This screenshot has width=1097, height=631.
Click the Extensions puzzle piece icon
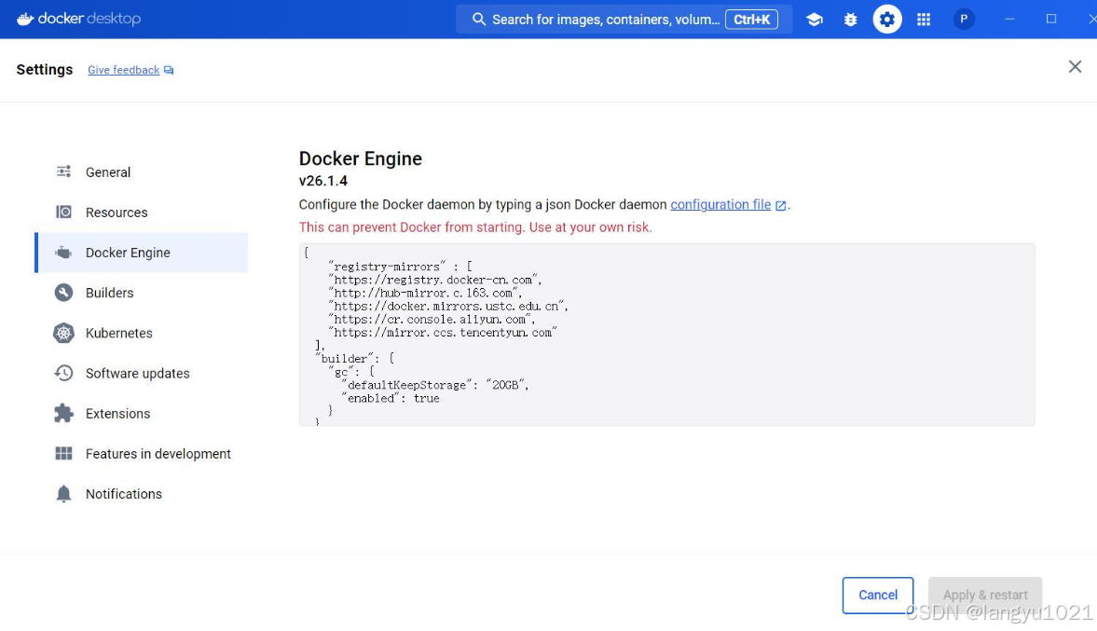(63, 414)
